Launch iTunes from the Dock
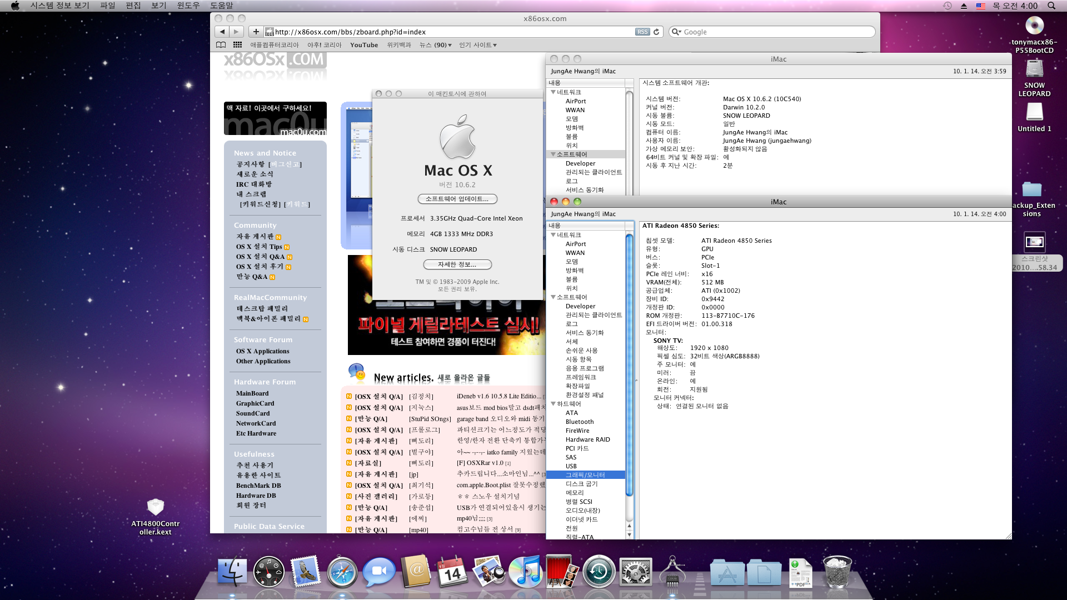This screenshot has width=1067, height=600. [x=525, y=571]
